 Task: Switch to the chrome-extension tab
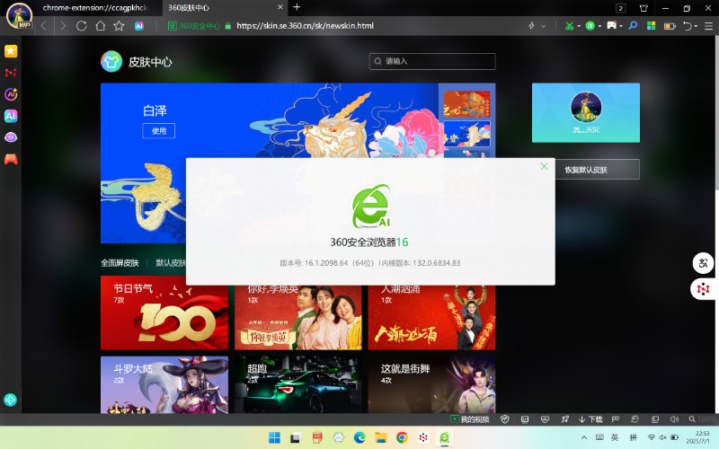pos(94,8)
